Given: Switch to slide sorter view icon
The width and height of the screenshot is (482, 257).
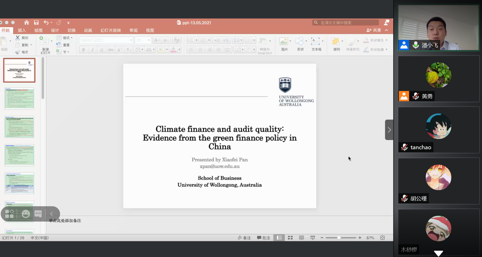Looking at the screenshot, I should click(290, 238).
